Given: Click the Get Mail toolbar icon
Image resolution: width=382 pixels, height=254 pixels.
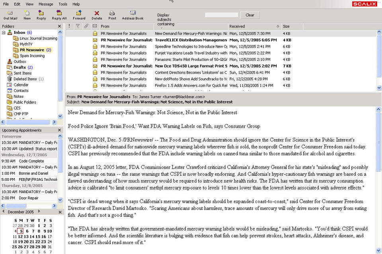Looking at the screenshot, I should tap(10, 15).
